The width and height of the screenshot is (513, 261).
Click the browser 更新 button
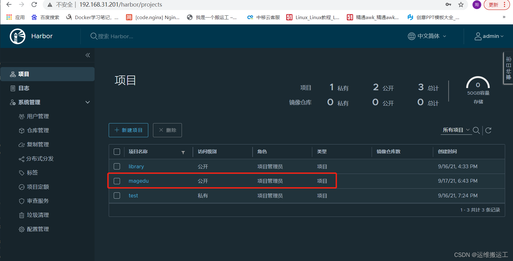point(497,5)
